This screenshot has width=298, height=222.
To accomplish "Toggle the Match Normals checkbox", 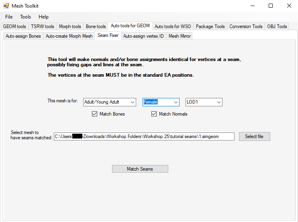I will (x=154, y=114).
